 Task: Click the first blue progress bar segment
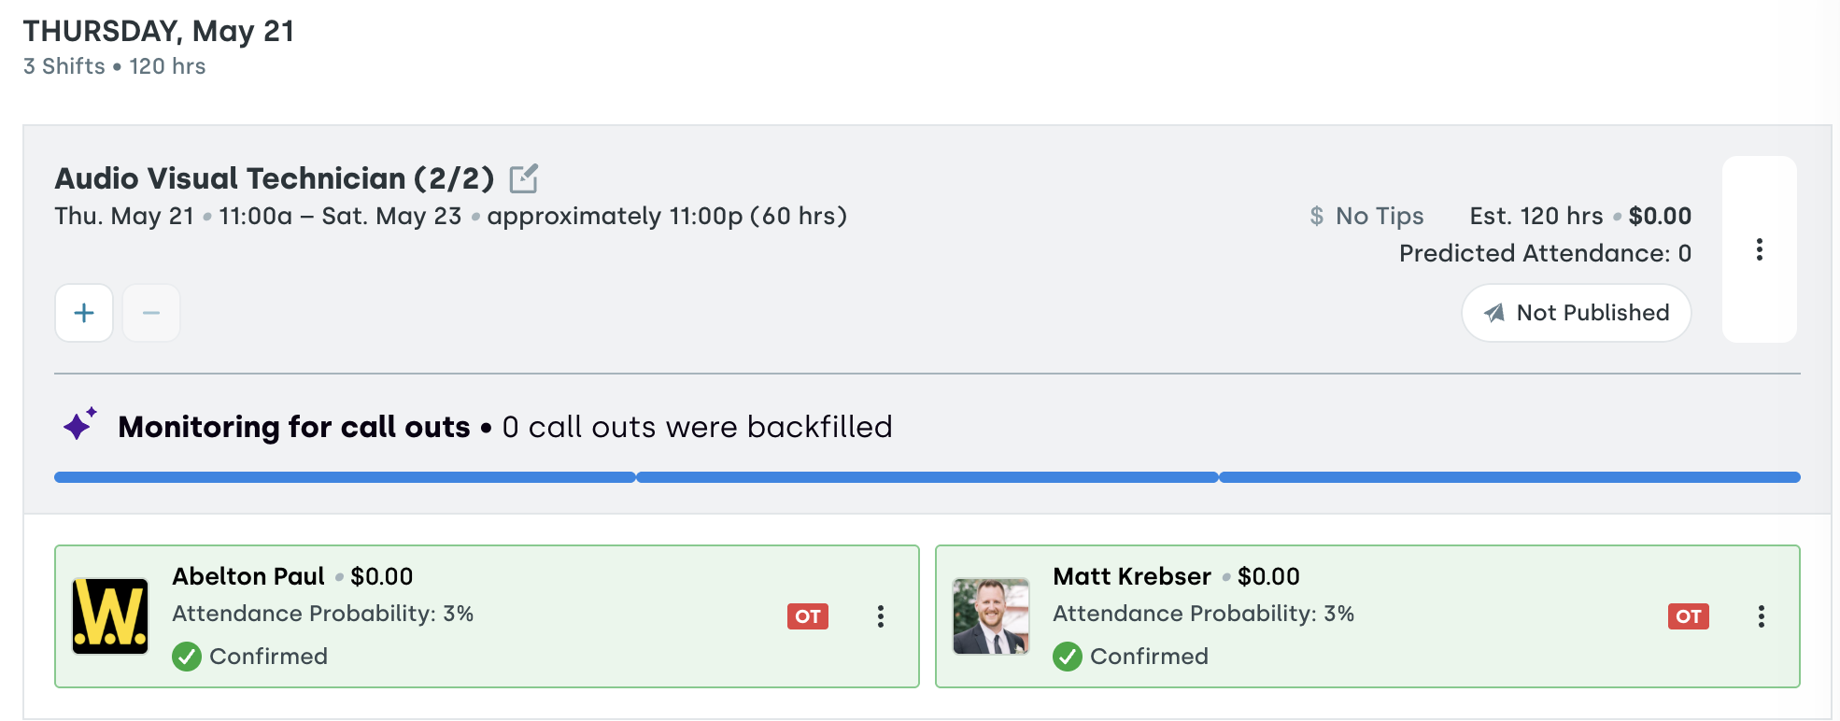coord(345,477)
